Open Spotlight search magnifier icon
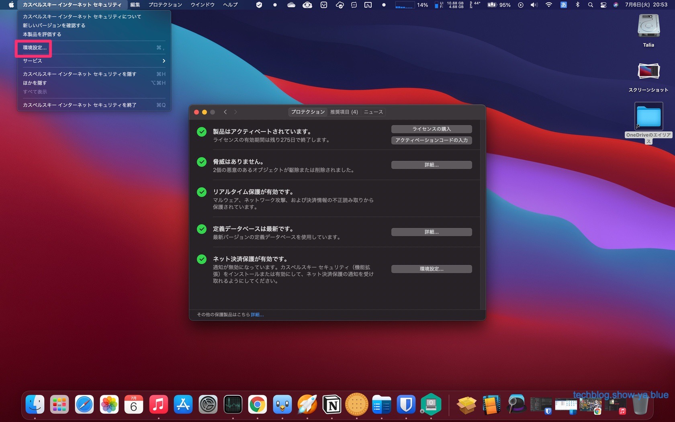The width and height of the screenshot is (675, 422). [590, 5]
